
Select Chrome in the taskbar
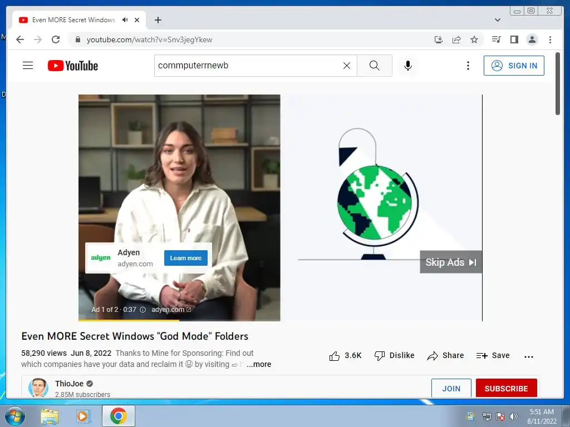(x=119, y=416)
